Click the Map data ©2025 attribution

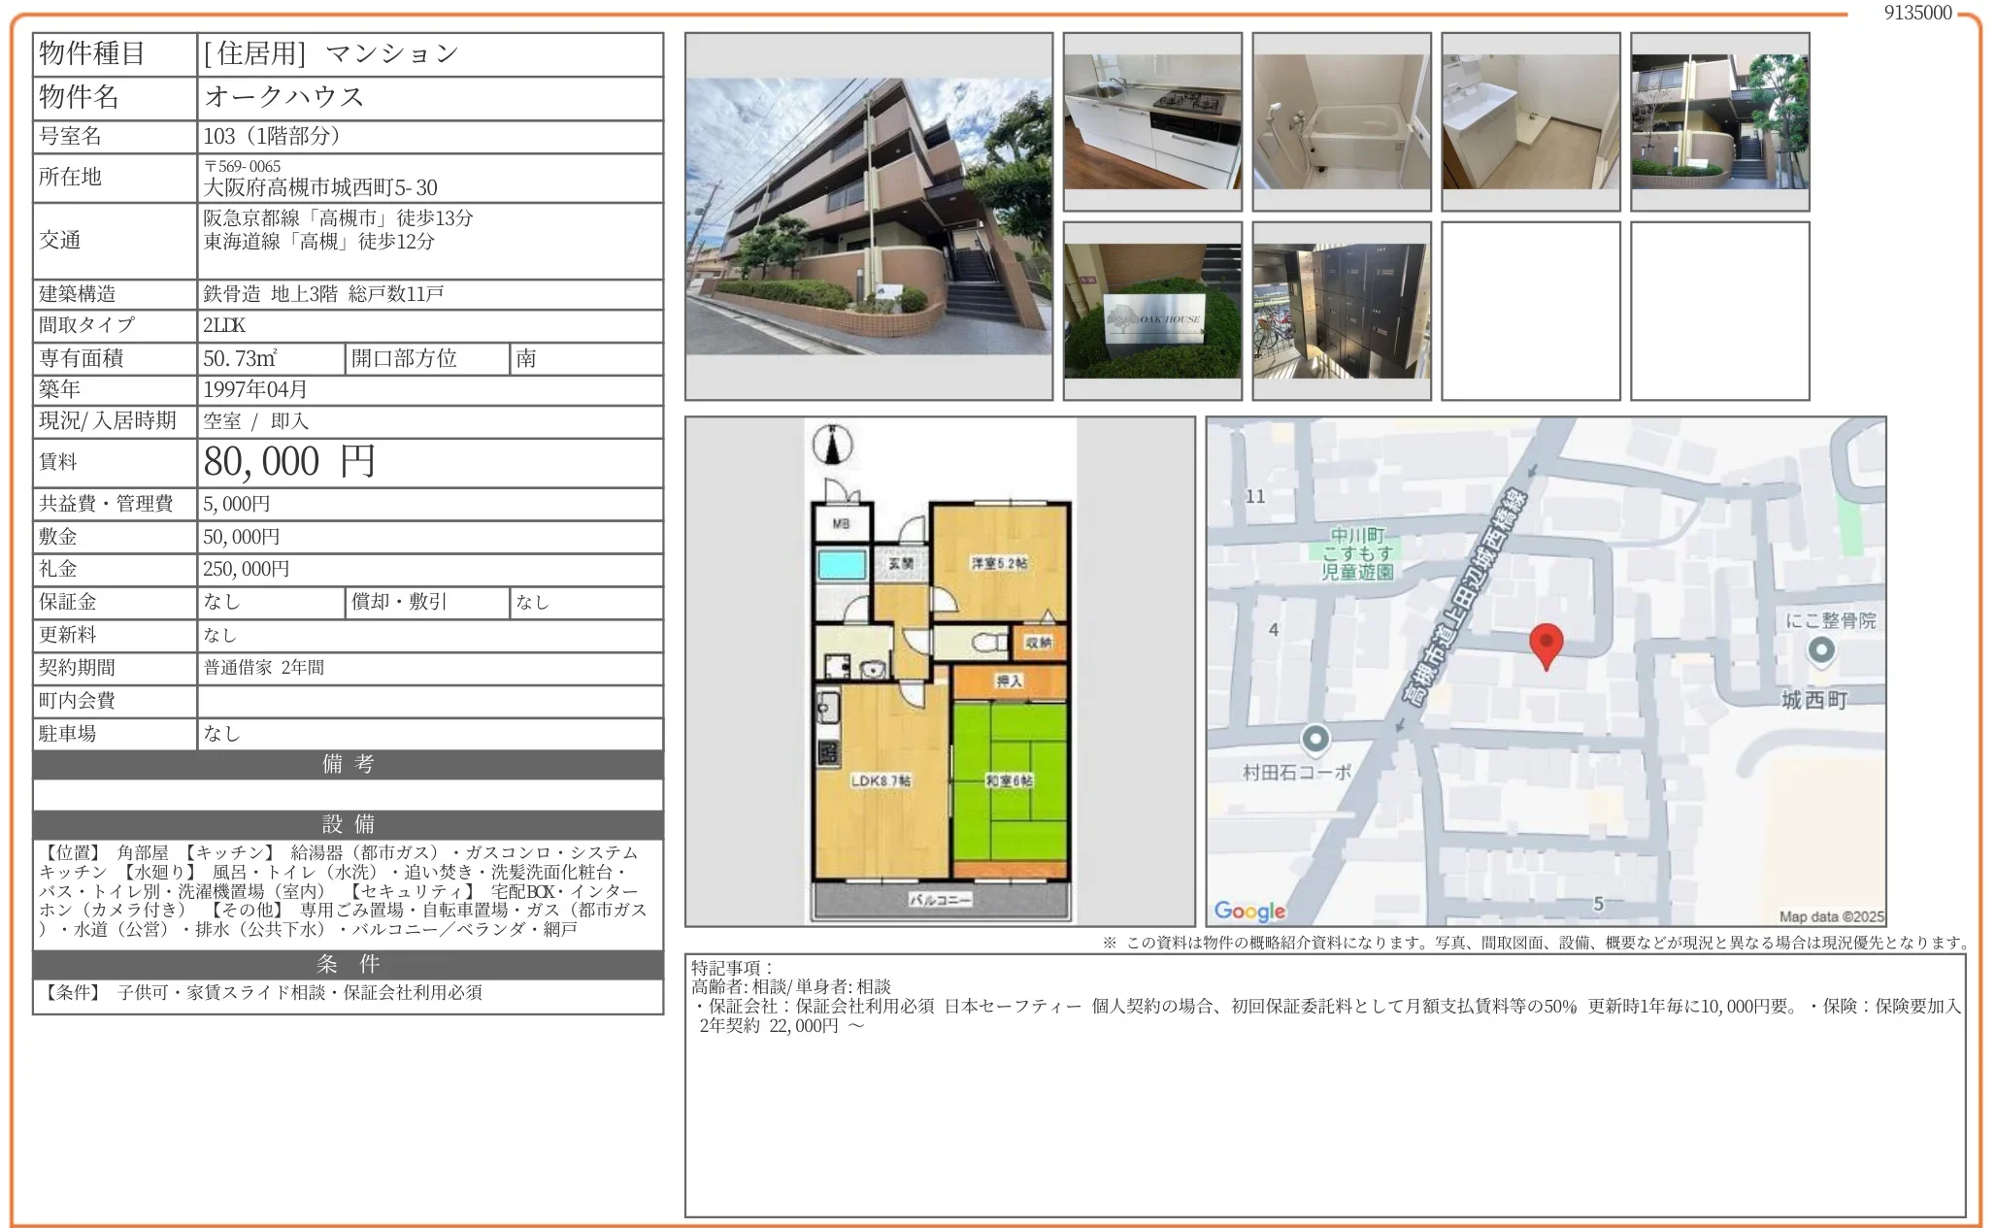coord(1830,916)
